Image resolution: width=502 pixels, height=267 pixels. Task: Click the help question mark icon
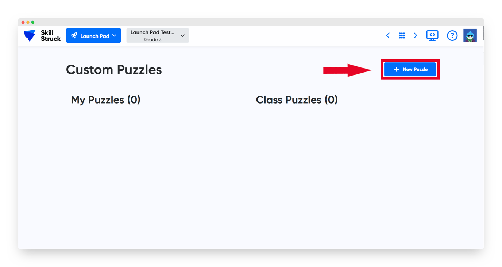[452, 35]
